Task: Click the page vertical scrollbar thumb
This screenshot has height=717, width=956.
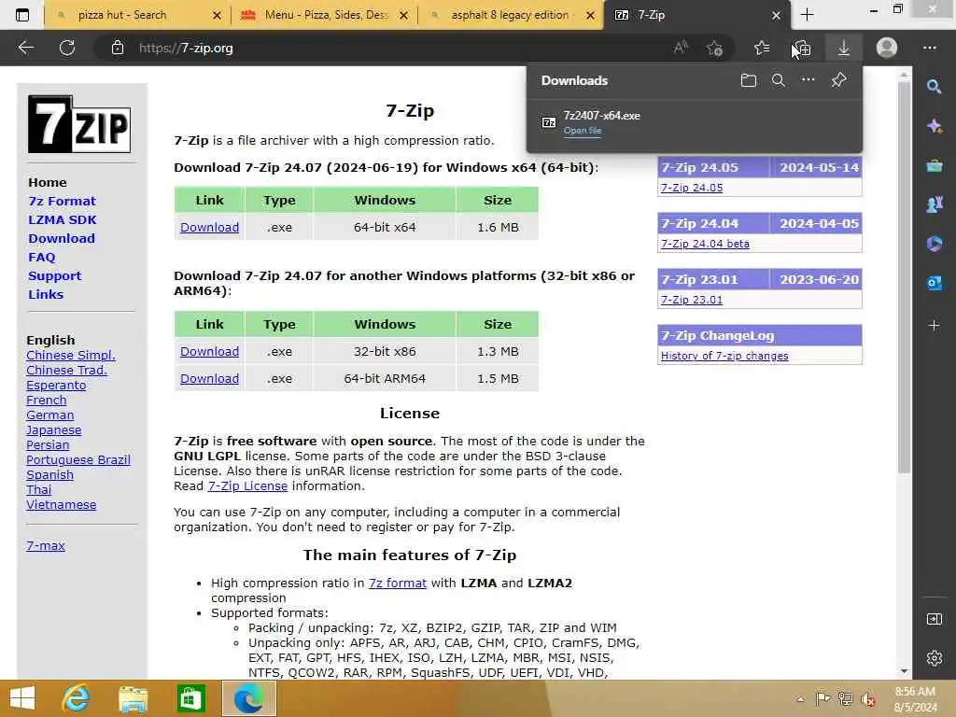Action: click(904, 277)
